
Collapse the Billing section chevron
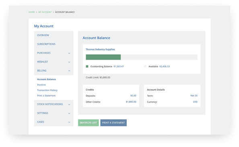coord(69,71)
